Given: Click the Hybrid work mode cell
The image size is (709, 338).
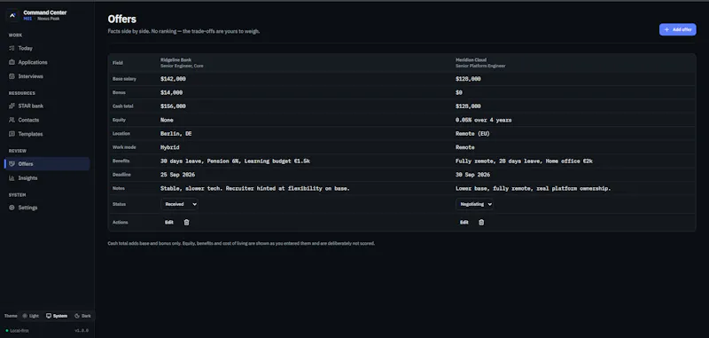Looking at the screenshot, I should [170, 147].
